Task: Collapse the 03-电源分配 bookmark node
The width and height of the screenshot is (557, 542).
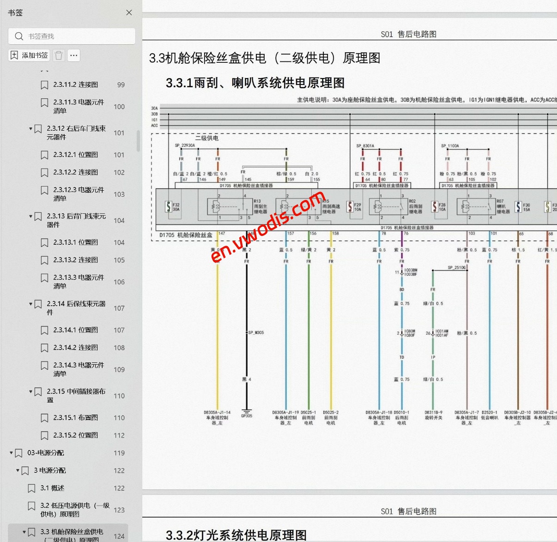Action: pos(12,453)
